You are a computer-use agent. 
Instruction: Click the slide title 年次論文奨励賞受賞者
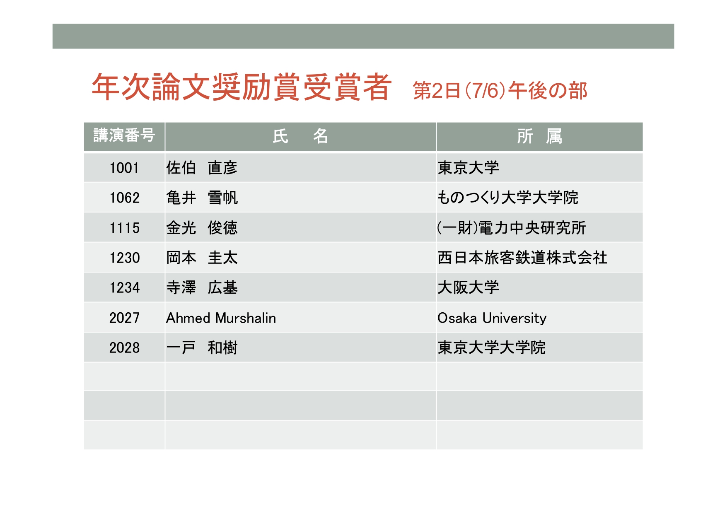(242, 87)
